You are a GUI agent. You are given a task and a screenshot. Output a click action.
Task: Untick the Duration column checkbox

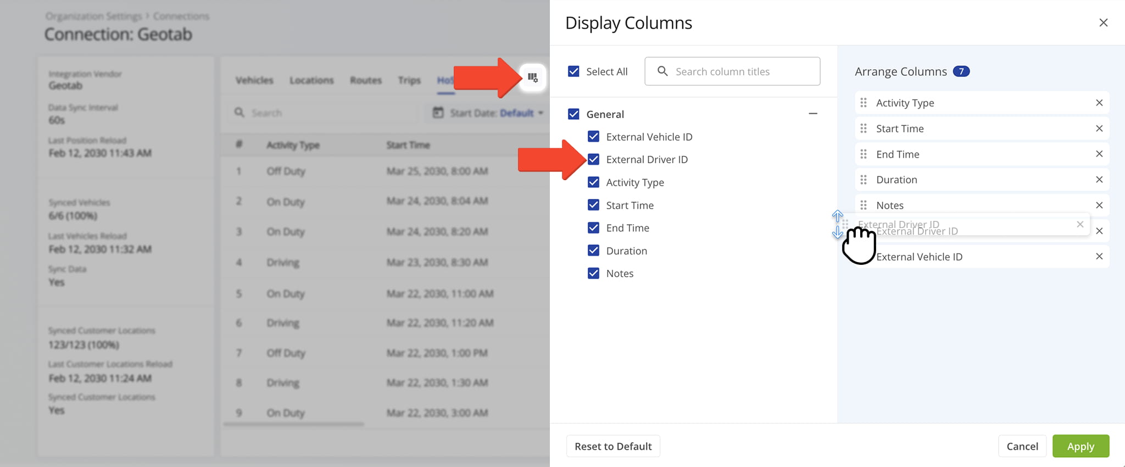(593, 251)
